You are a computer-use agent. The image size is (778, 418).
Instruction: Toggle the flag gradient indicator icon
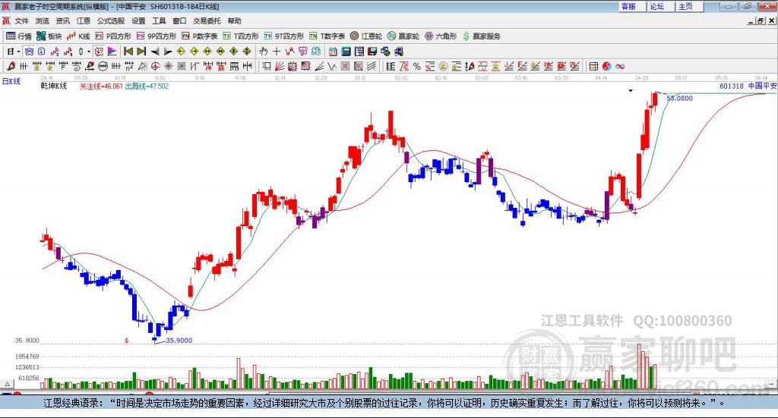pos(112,52)
